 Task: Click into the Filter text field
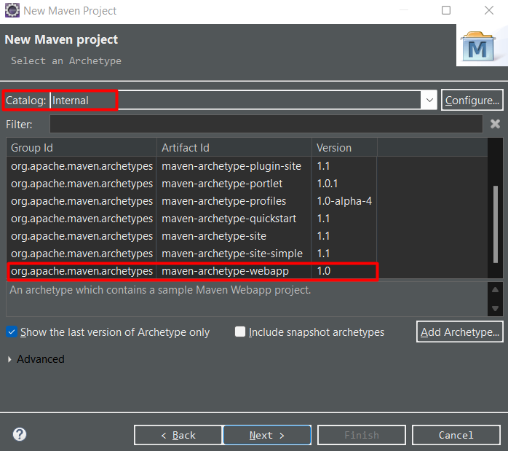point(266,124)
